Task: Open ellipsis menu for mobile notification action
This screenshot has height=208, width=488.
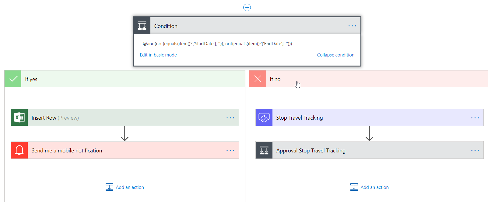Action: [x=230, y=150]
